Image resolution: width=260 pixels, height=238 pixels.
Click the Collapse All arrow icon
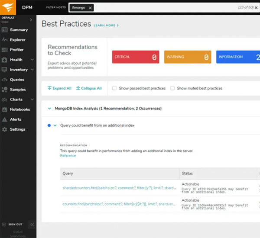click(78, 88)
